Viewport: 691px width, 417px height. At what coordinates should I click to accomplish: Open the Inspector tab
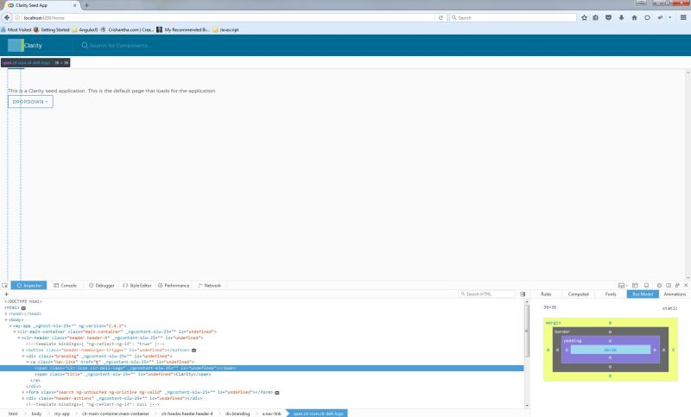click(x=29, y=286)
